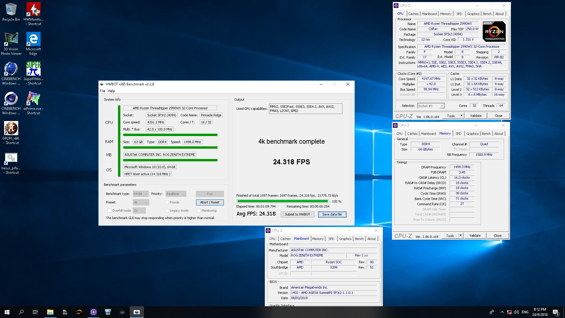The height and width of the screenshot is (318, 565).
Task: Click the BIOS Version field in CPU-Z
Action: (334, 293)
